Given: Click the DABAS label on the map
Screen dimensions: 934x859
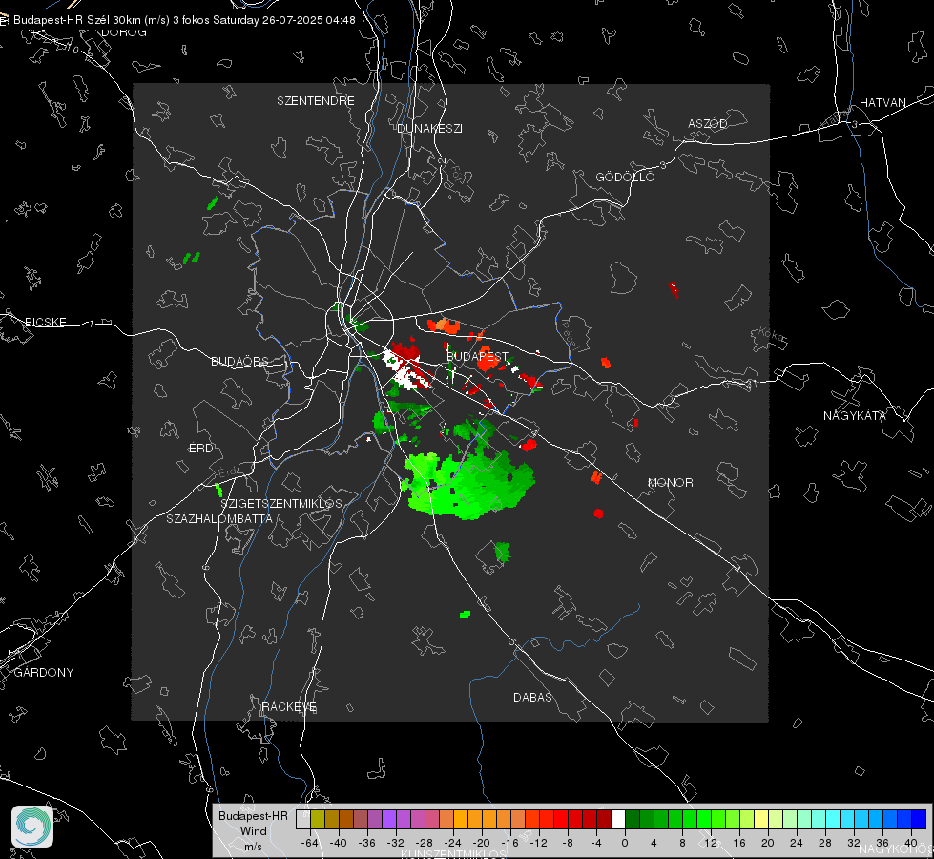Looking at the screenshot, I should (532, 697).
